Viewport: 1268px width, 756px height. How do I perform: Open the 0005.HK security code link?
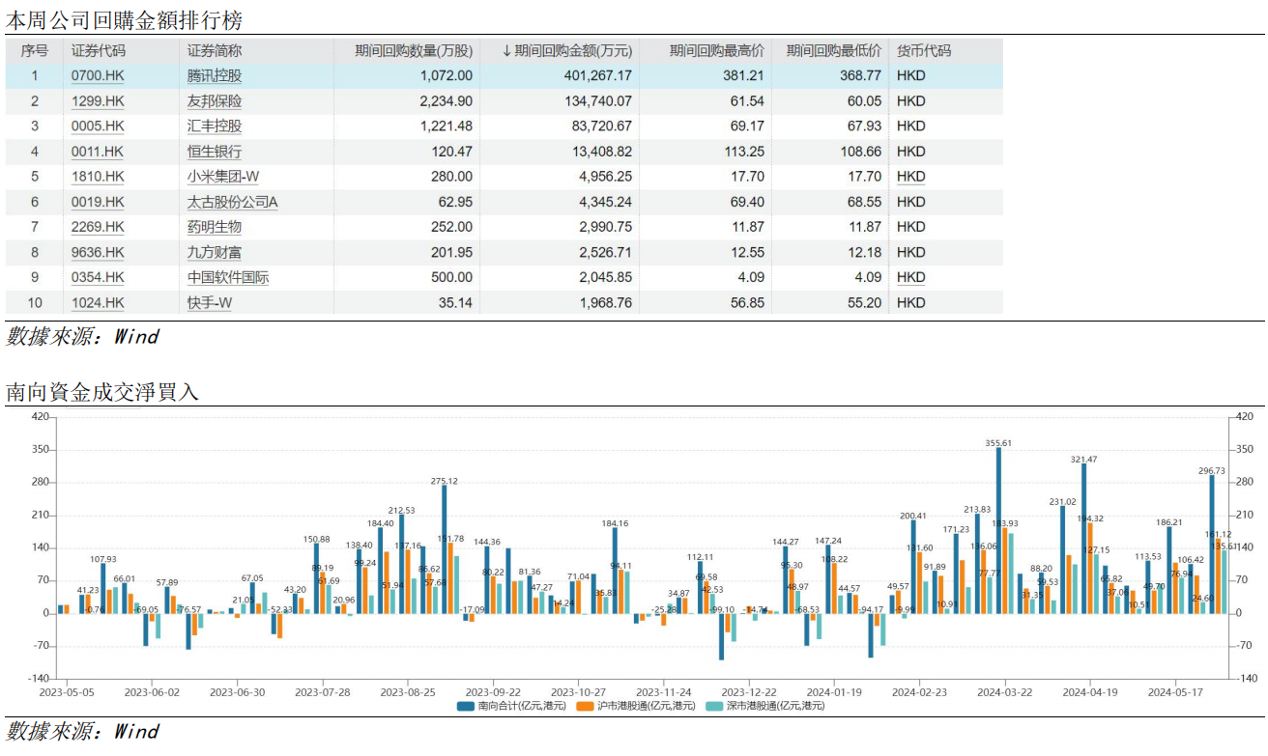click(x=98, y=126)
